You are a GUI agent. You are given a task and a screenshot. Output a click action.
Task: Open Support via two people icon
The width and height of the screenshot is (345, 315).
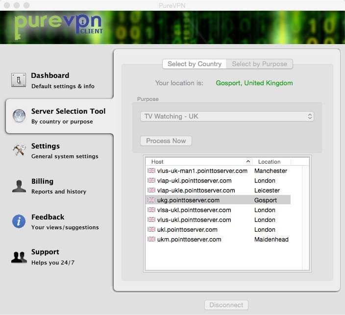19,257
